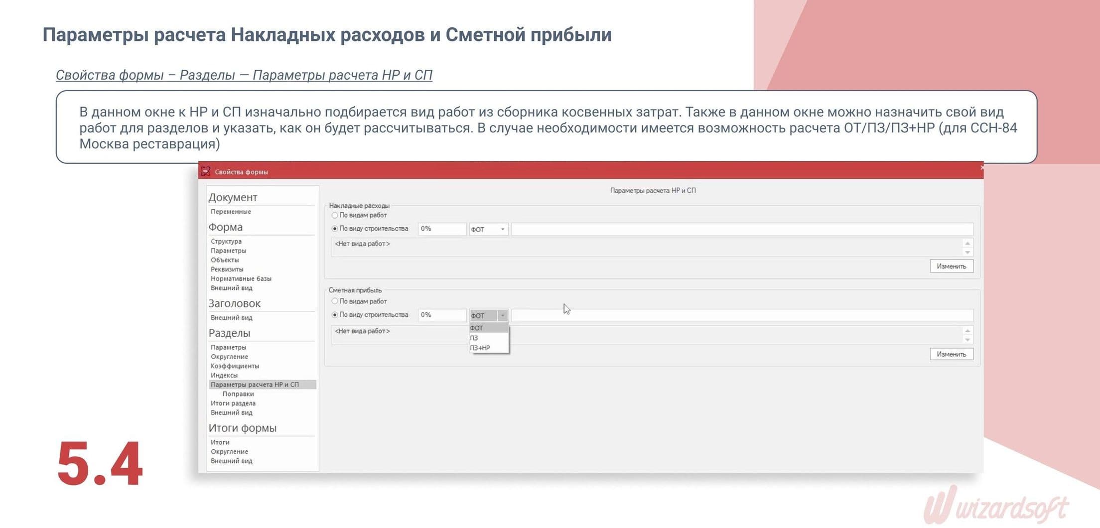Click the Форма section heading
Viewport: 1100px width, 528px height.
pyautogui.click(x=226, y=227)
